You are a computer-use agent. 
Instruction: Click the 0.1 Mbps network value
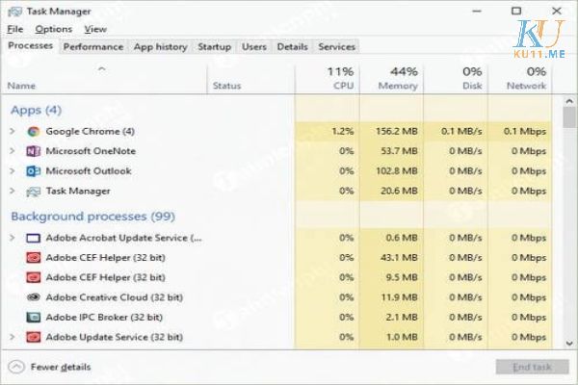pyautogui.click(x=525, y=131)
